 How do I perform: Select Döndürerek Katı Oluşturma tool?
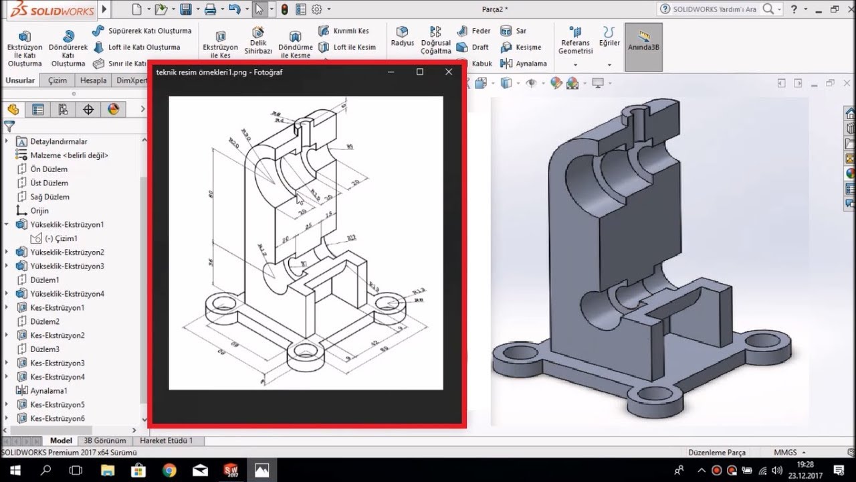tap(68, 49)
